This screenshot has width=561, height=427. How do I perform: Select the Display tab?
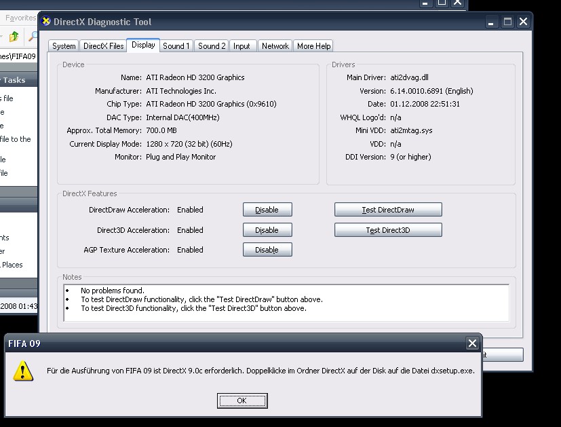tap(143, 45)
